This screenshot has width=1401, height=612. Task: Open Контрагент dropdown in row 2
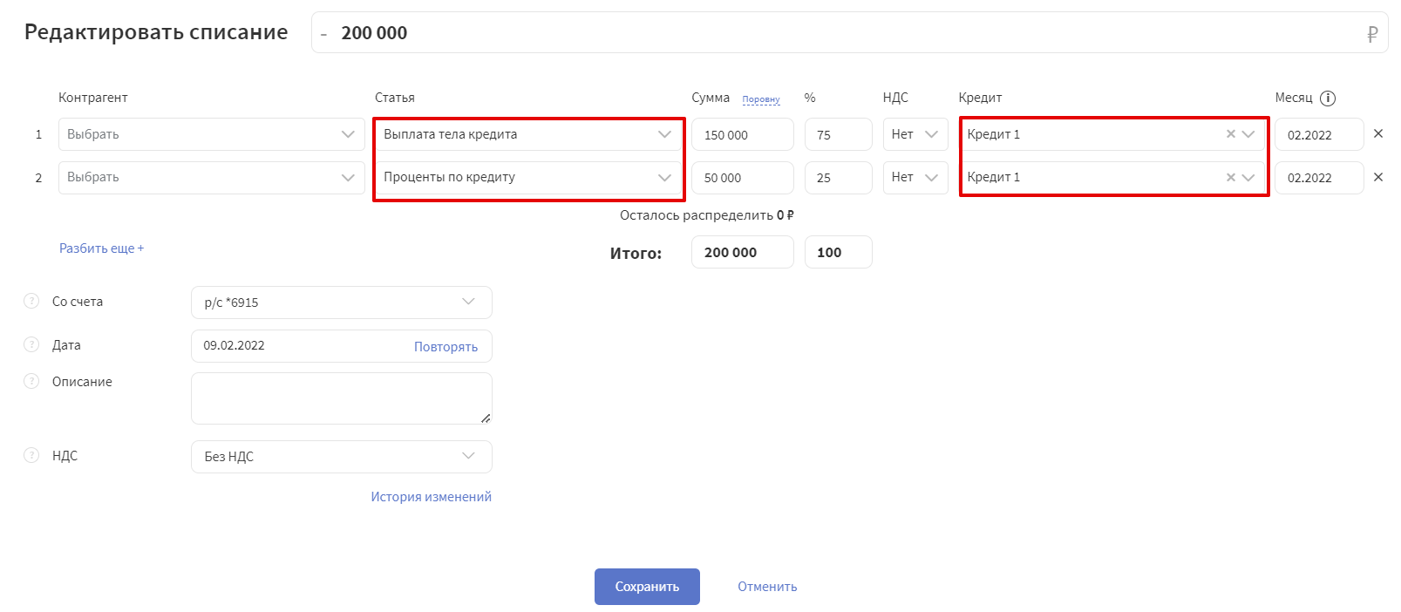[212, 177]
